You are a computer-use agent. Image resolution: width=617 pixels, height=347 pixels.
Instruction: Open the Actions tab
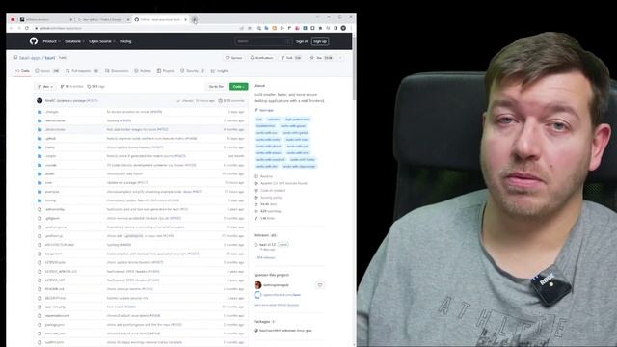click(143, 71)
